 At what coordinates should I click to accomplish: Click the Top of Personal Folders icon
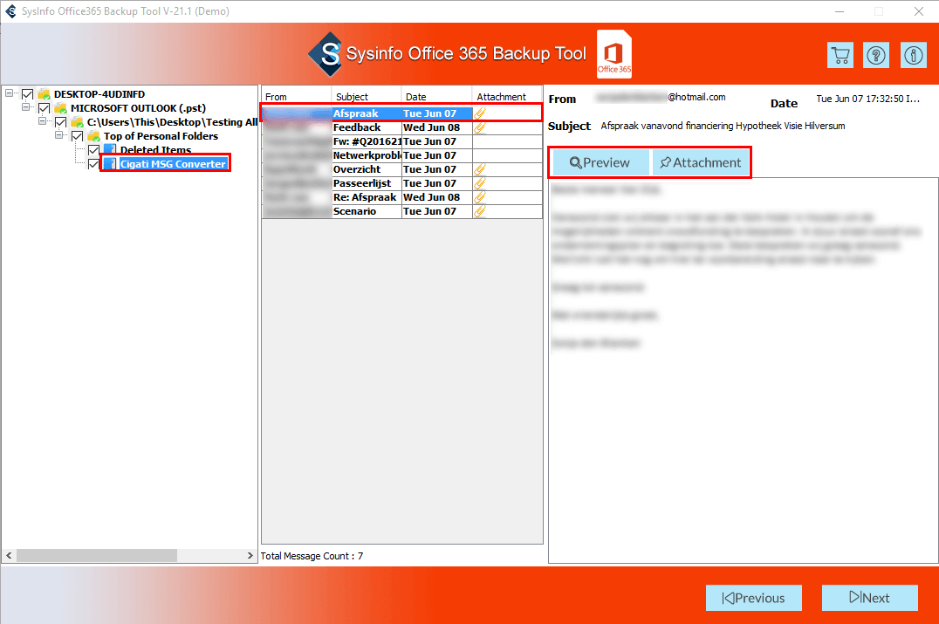[x=93, y=136]
